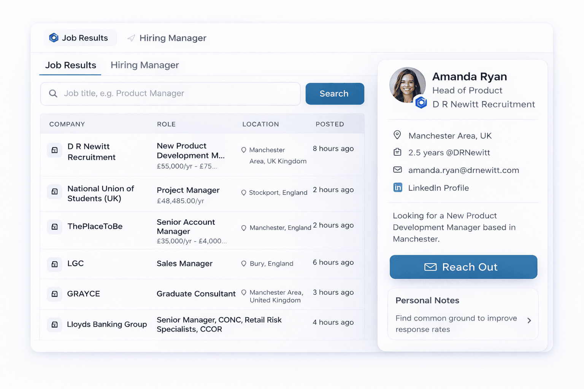Switch to the underlined Job Results tab
The image size is (584, 389).
(71, 65)
